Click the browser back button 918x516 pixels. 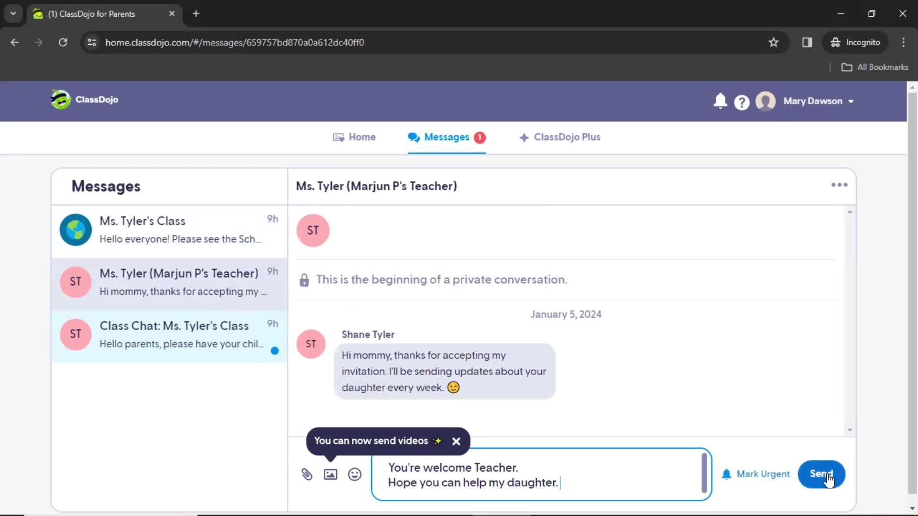tap(15, 43)
